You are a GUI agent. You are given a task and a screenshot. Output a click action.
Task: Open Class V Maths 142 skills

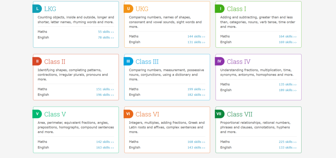[105, 142]
